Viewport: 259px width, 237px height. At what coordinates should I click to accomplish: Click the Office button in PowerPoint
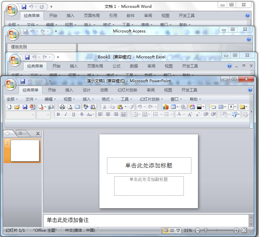point(11,84)
